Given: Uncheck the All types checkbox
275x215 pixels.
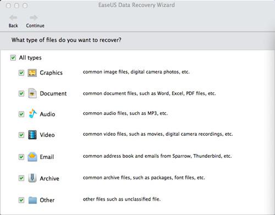Looking at the screenshot, I should click(13, 58).
